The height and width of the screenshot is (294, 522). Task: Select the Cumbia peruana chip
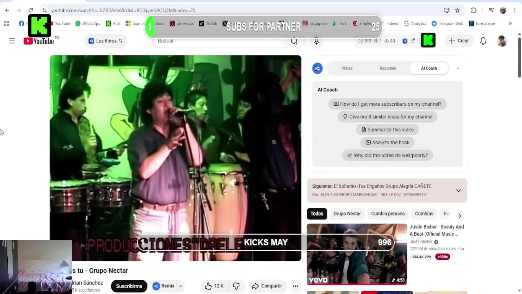click(388, 214)
